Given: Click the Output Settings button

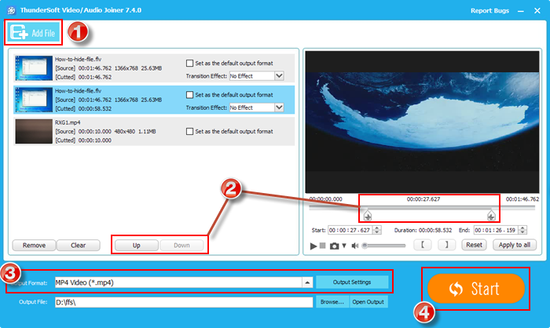Looking at the screenshot, I should [x=352, y=282].
